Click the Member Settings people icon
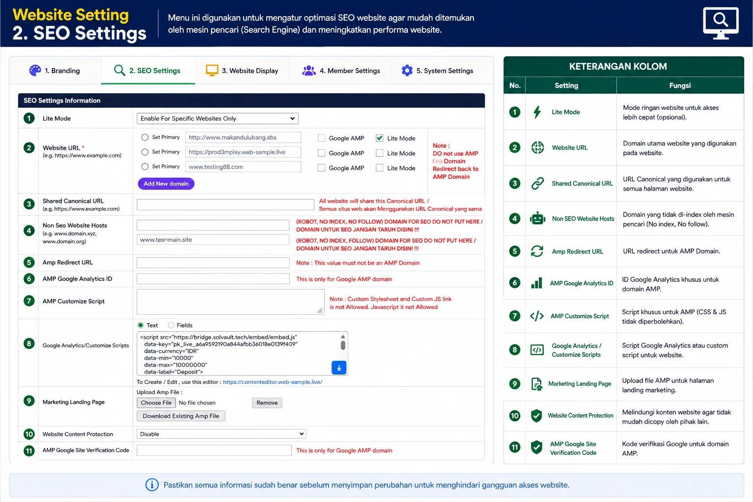Screen dimensions: 753x502 [309, 71]
